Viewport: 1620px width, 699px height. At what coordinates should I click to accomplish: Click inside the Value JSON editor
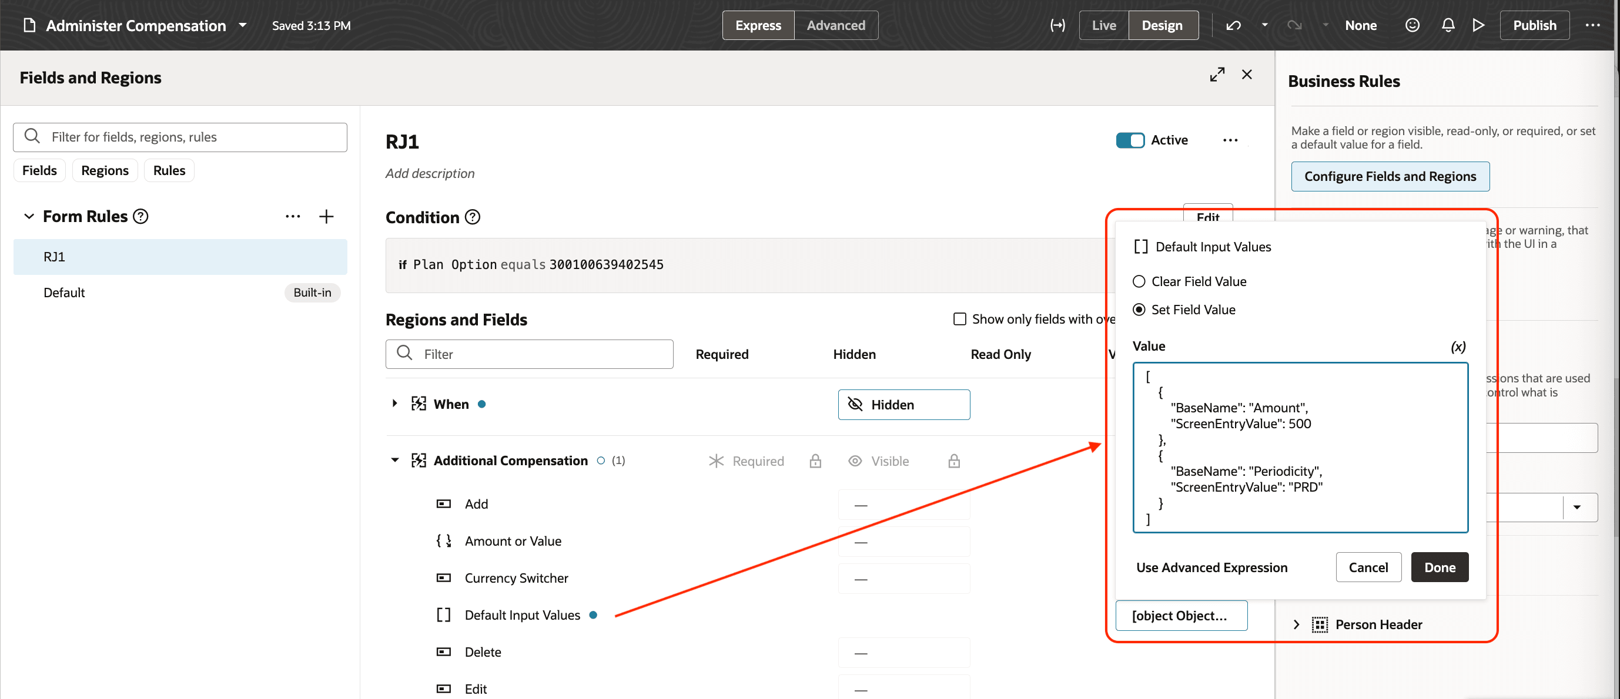coord(1299,448)
